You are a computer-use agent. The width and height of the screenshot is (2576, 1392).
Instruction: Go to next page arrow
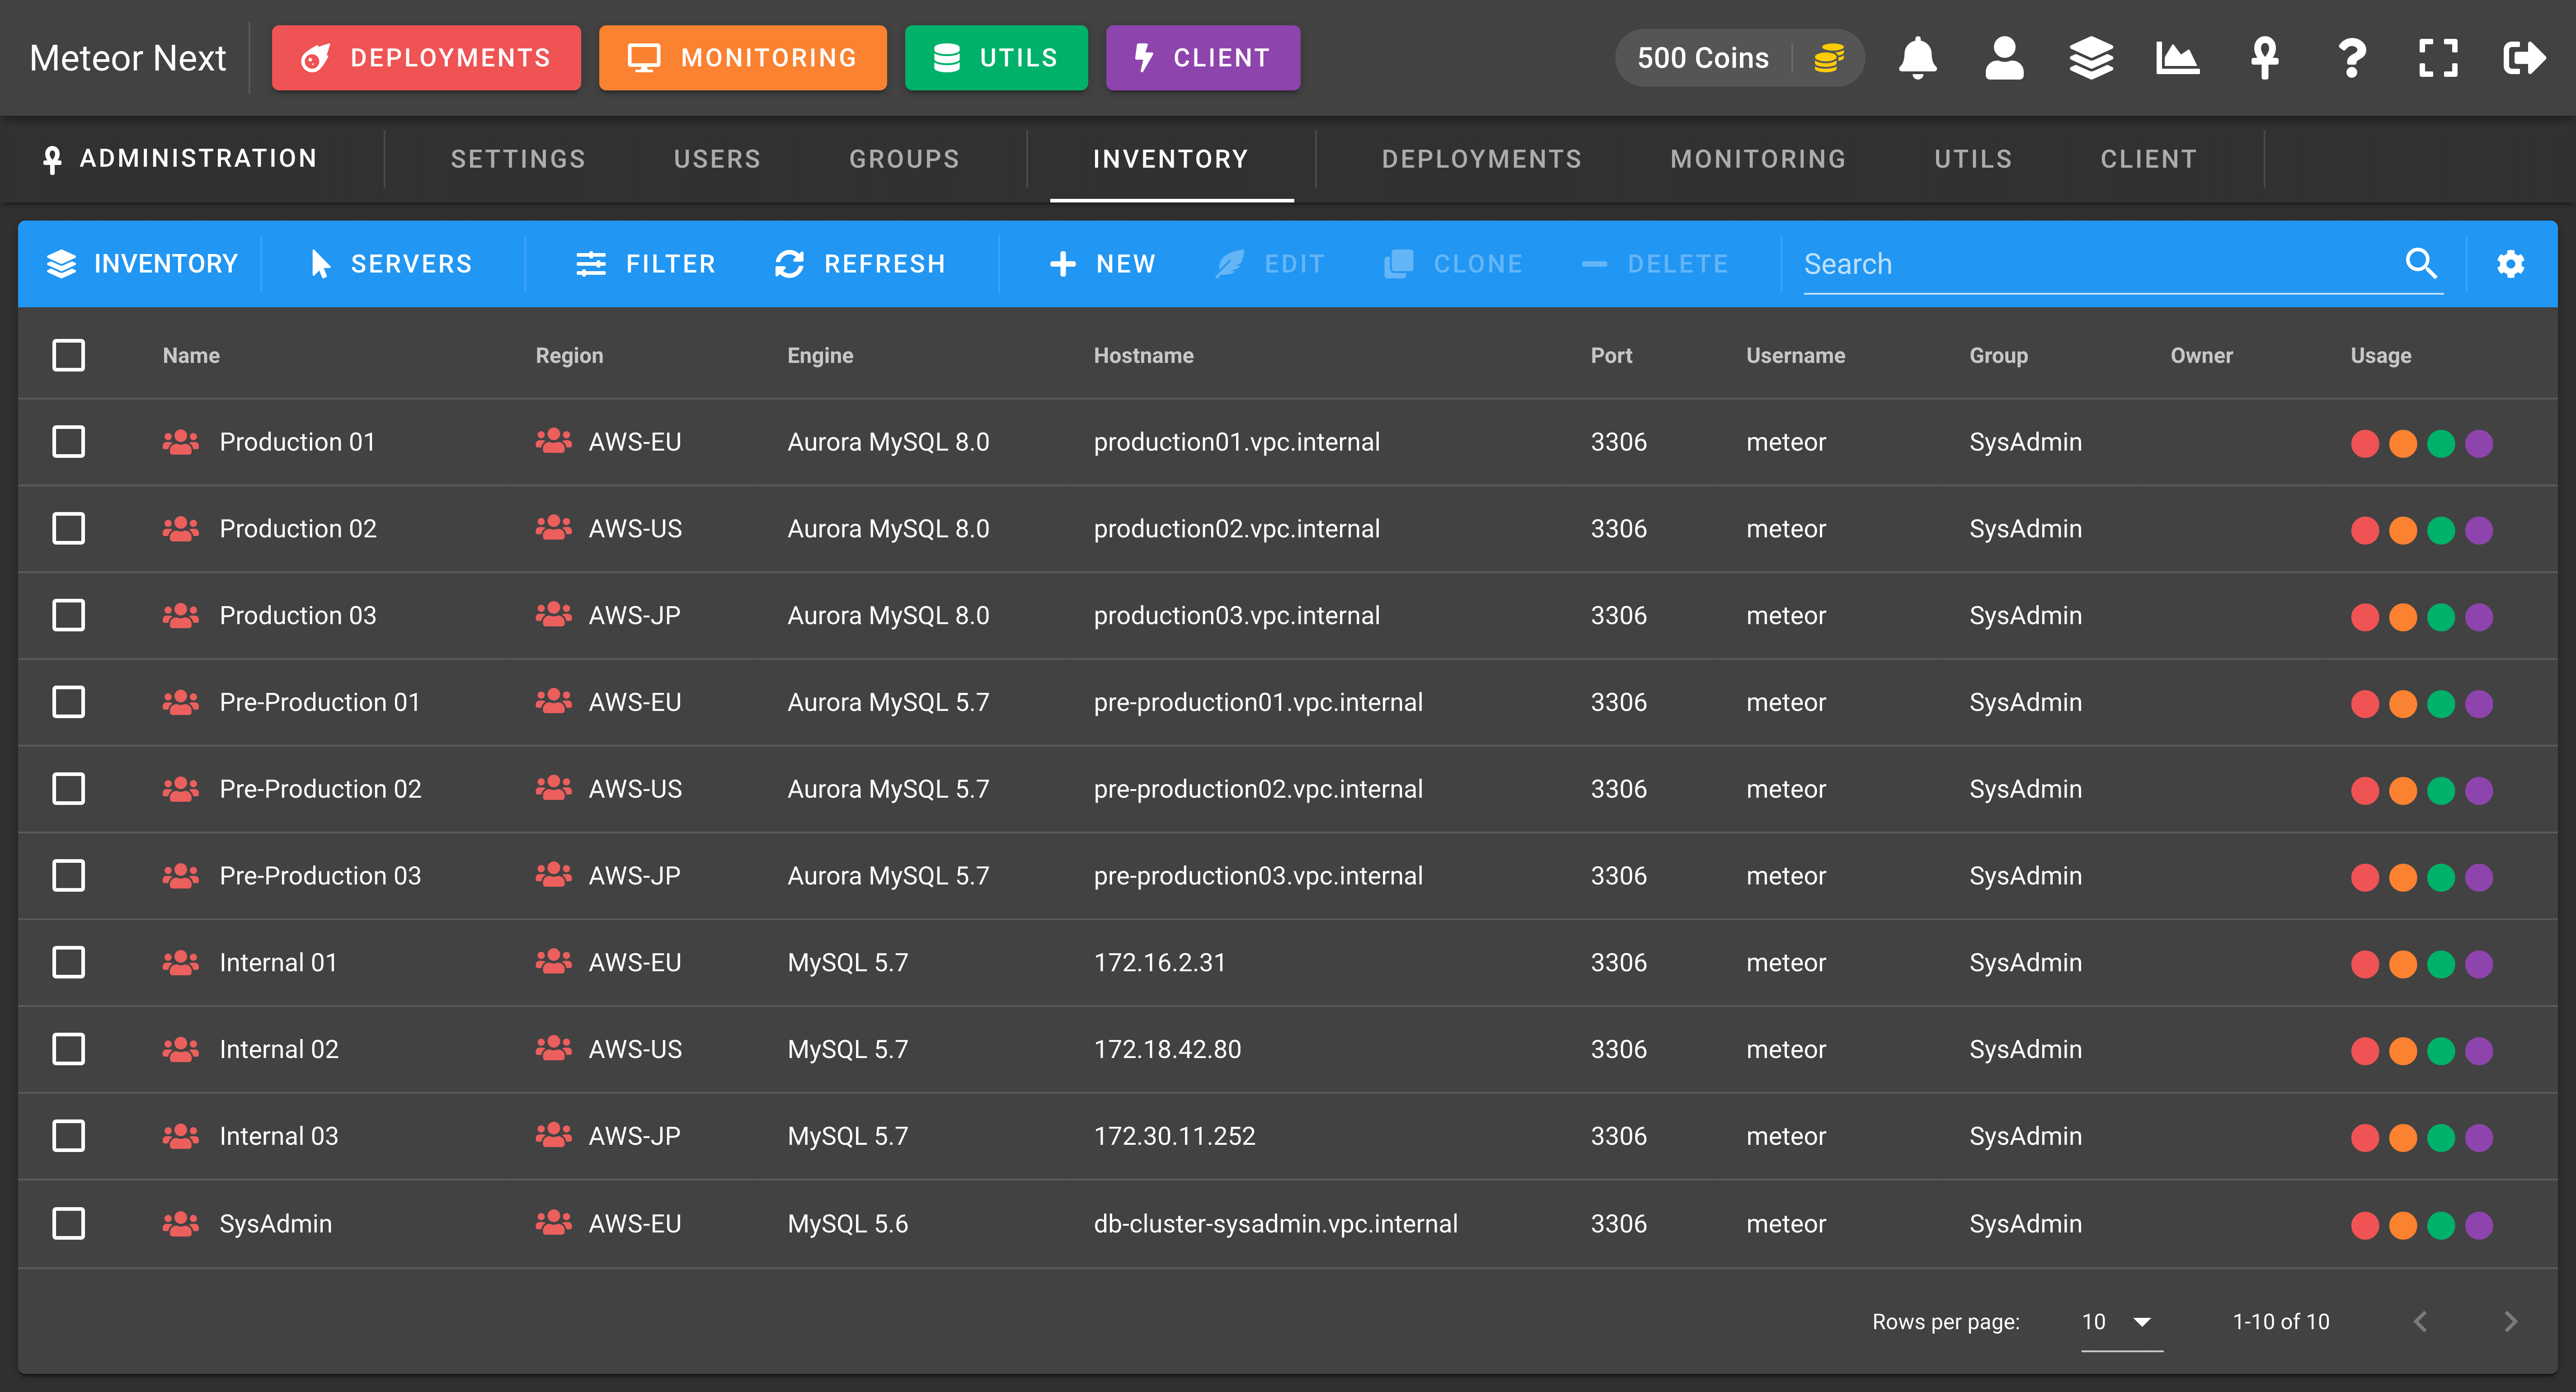click(2510, 1322)
